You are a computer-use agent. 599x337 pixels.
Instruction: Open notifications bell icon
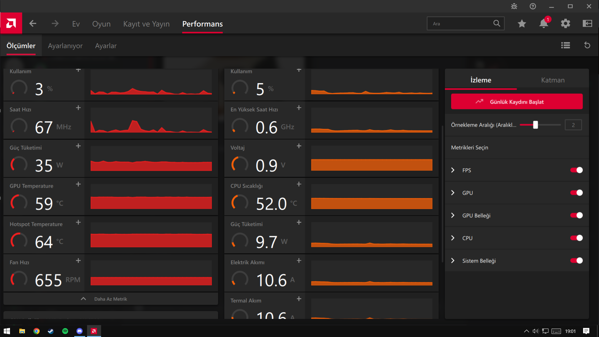[x=544, y=24]
